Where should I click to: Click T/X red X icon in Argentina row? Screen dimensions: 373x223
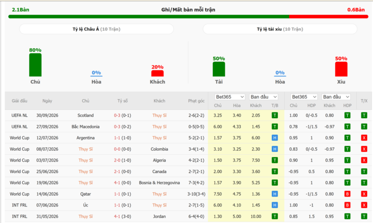[364, 138]
